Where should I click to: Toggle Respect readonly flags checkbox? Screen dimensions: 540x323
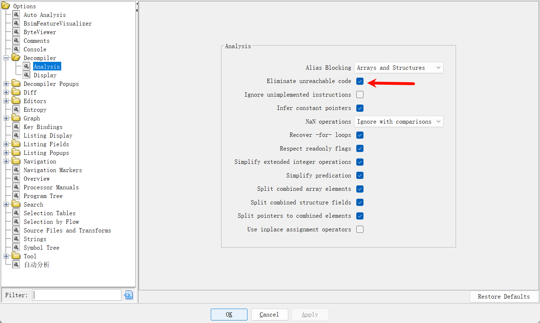[360, 148]
